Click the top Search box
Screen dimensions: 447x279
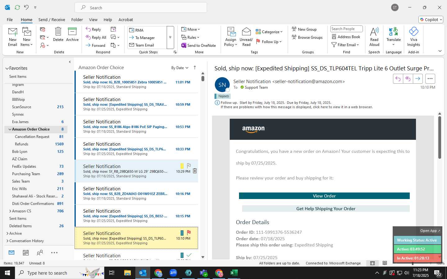click(x=141, y=8)
